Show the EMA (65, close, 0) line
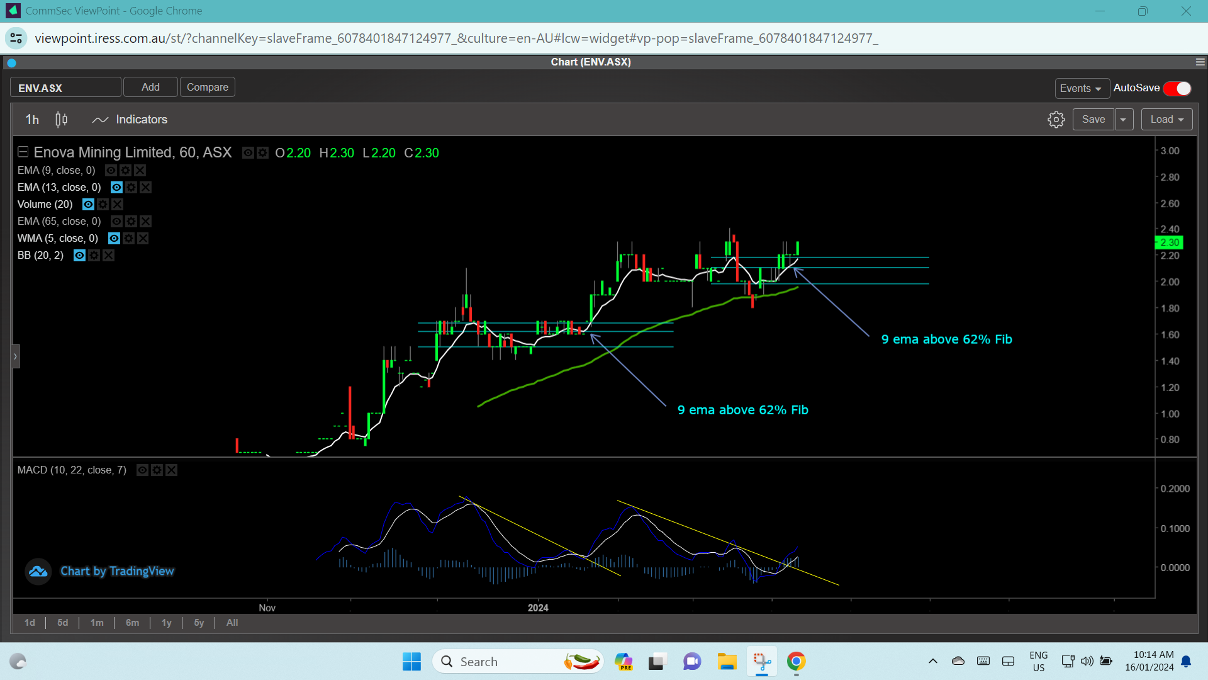The image size is (1208, 680). (x=116, y=222)
